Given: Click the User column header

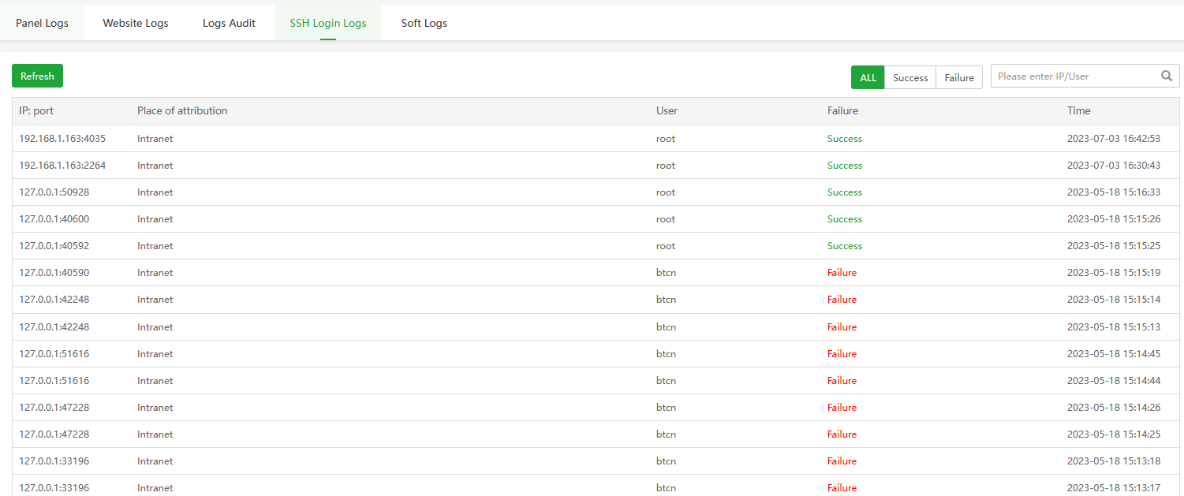Looking at the screenshot, I should 667,111.
